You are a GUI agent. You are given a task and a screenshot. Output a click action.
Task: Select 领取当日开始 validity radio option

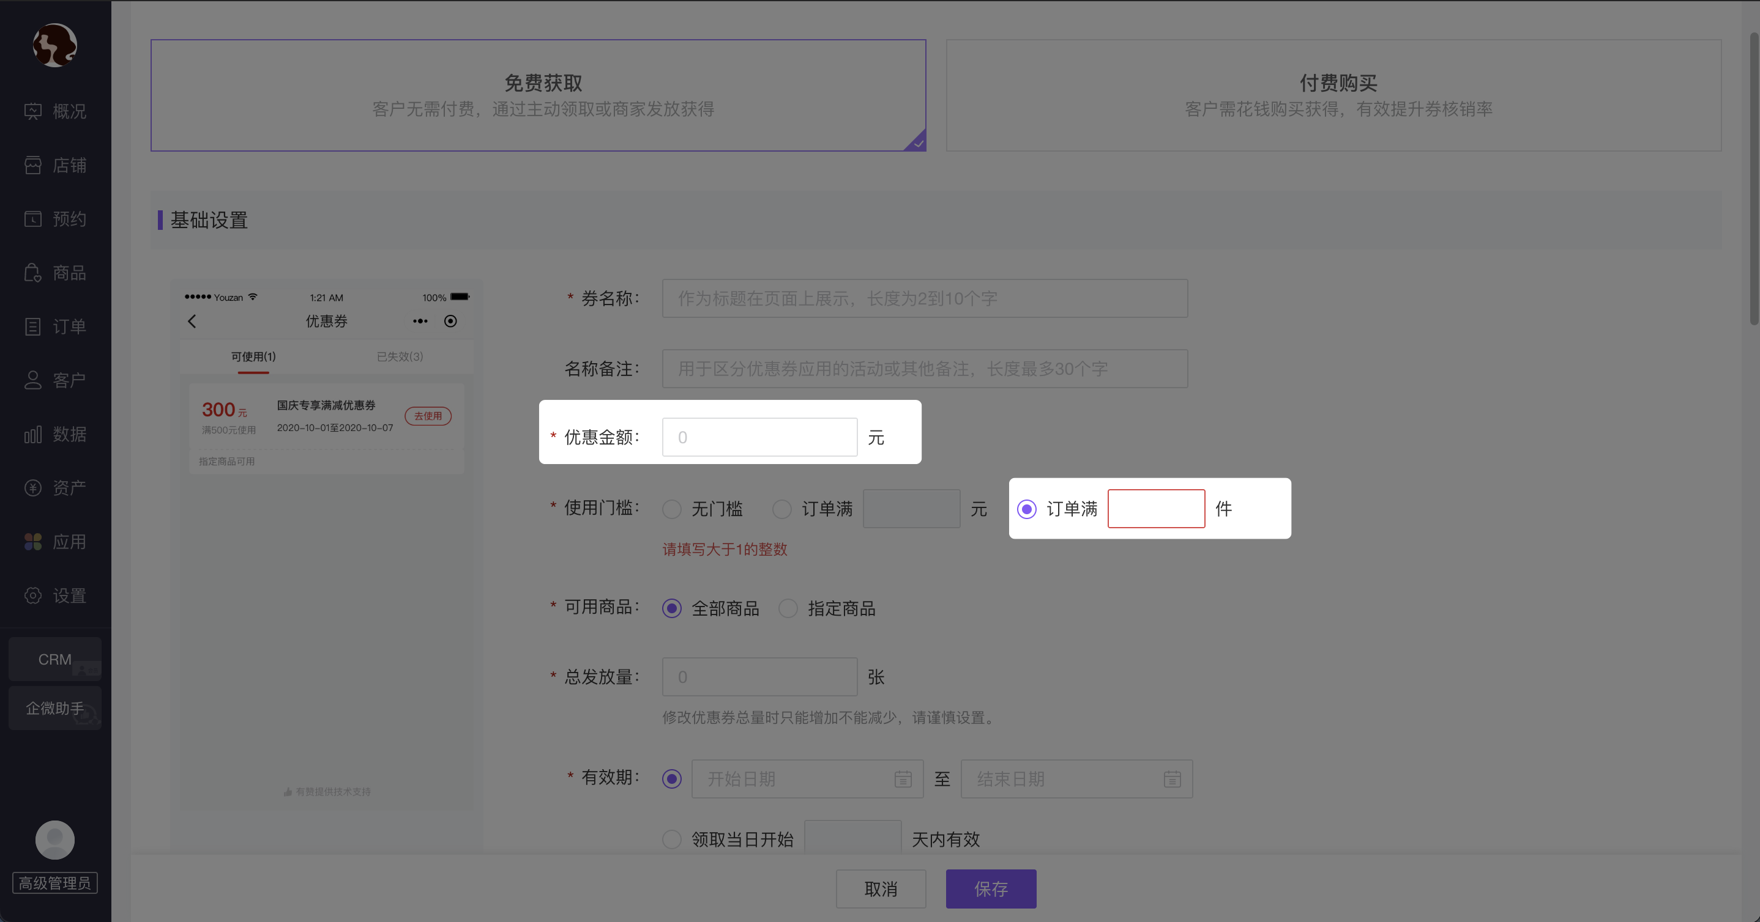click(x=671, y=839)
